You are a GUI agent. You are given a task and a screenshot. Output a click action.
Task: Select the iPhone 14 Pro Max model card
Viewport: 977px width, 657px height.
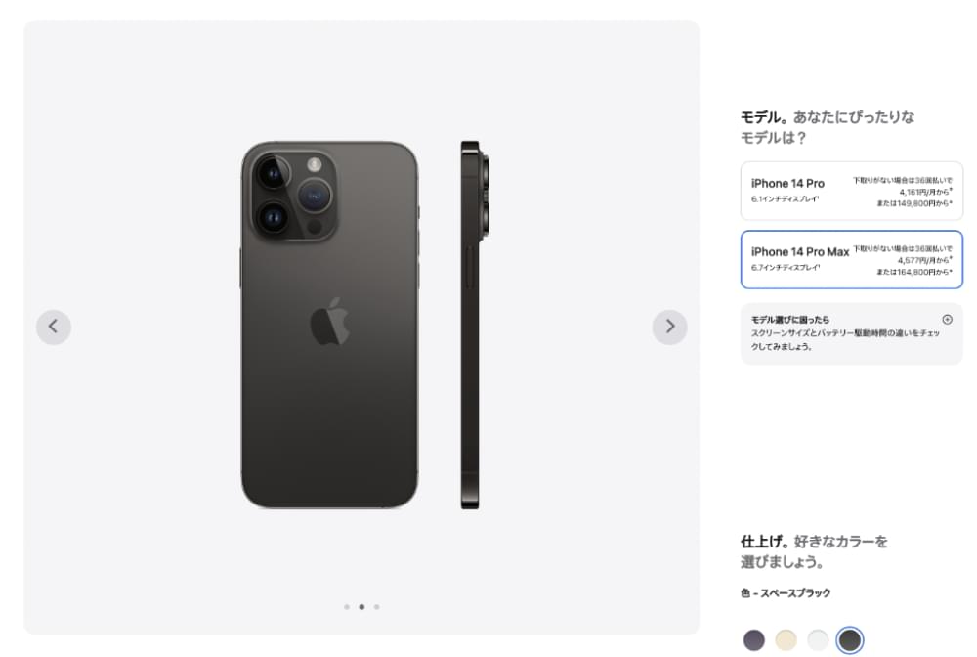(851, 260)
